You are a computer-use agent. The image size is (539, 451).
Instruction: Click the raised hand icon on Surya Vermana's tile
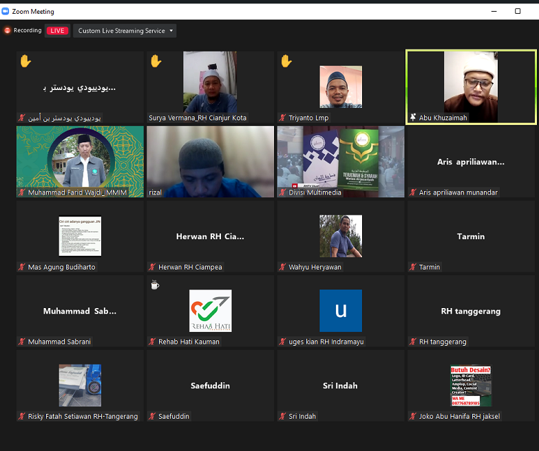click(156, 61)
